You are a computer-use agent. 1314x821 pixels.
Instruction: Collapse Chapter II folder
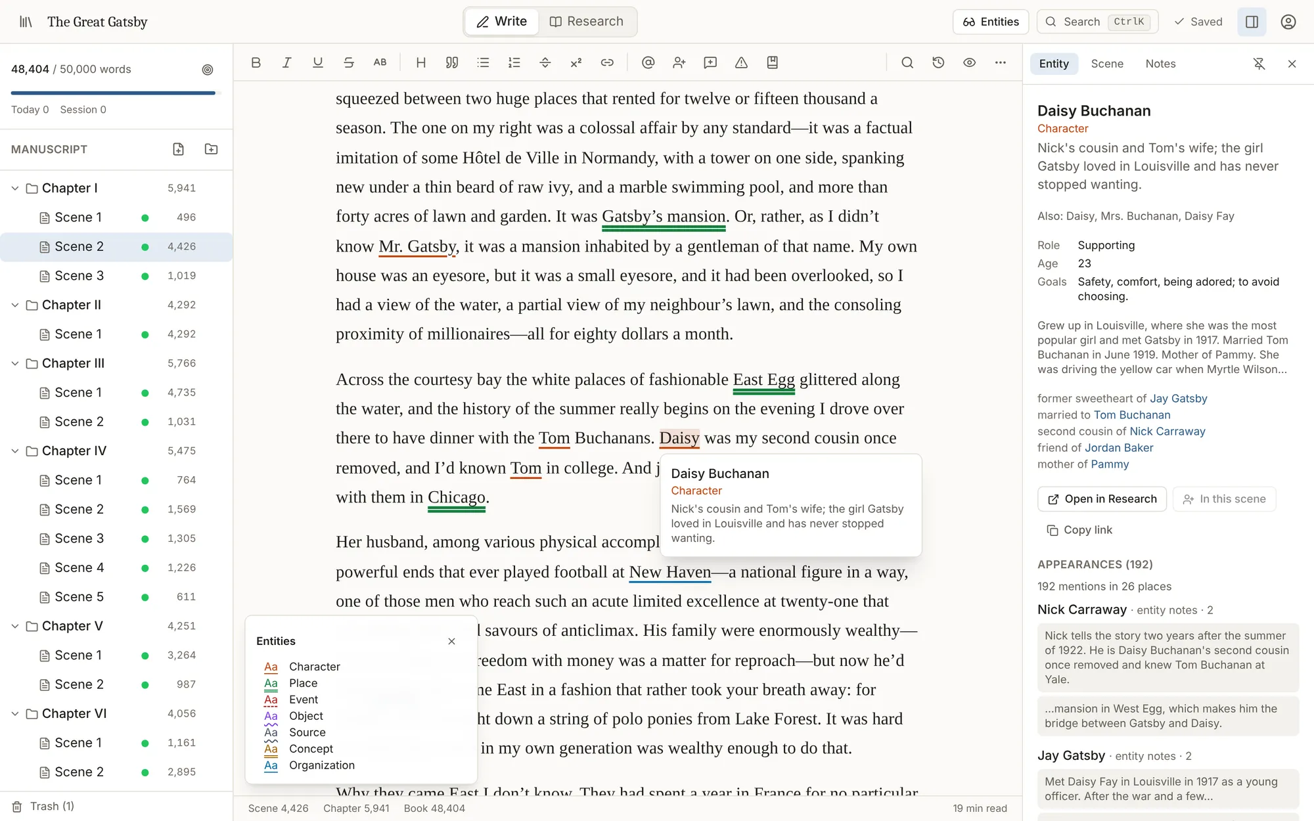pyautogui.click(x=15, y=305)
